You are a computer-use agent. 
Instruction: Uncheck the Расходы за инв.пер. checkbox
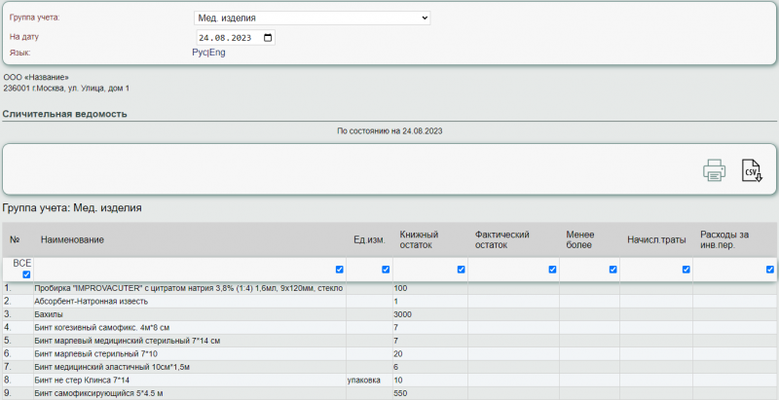click(x=769, y=270)
